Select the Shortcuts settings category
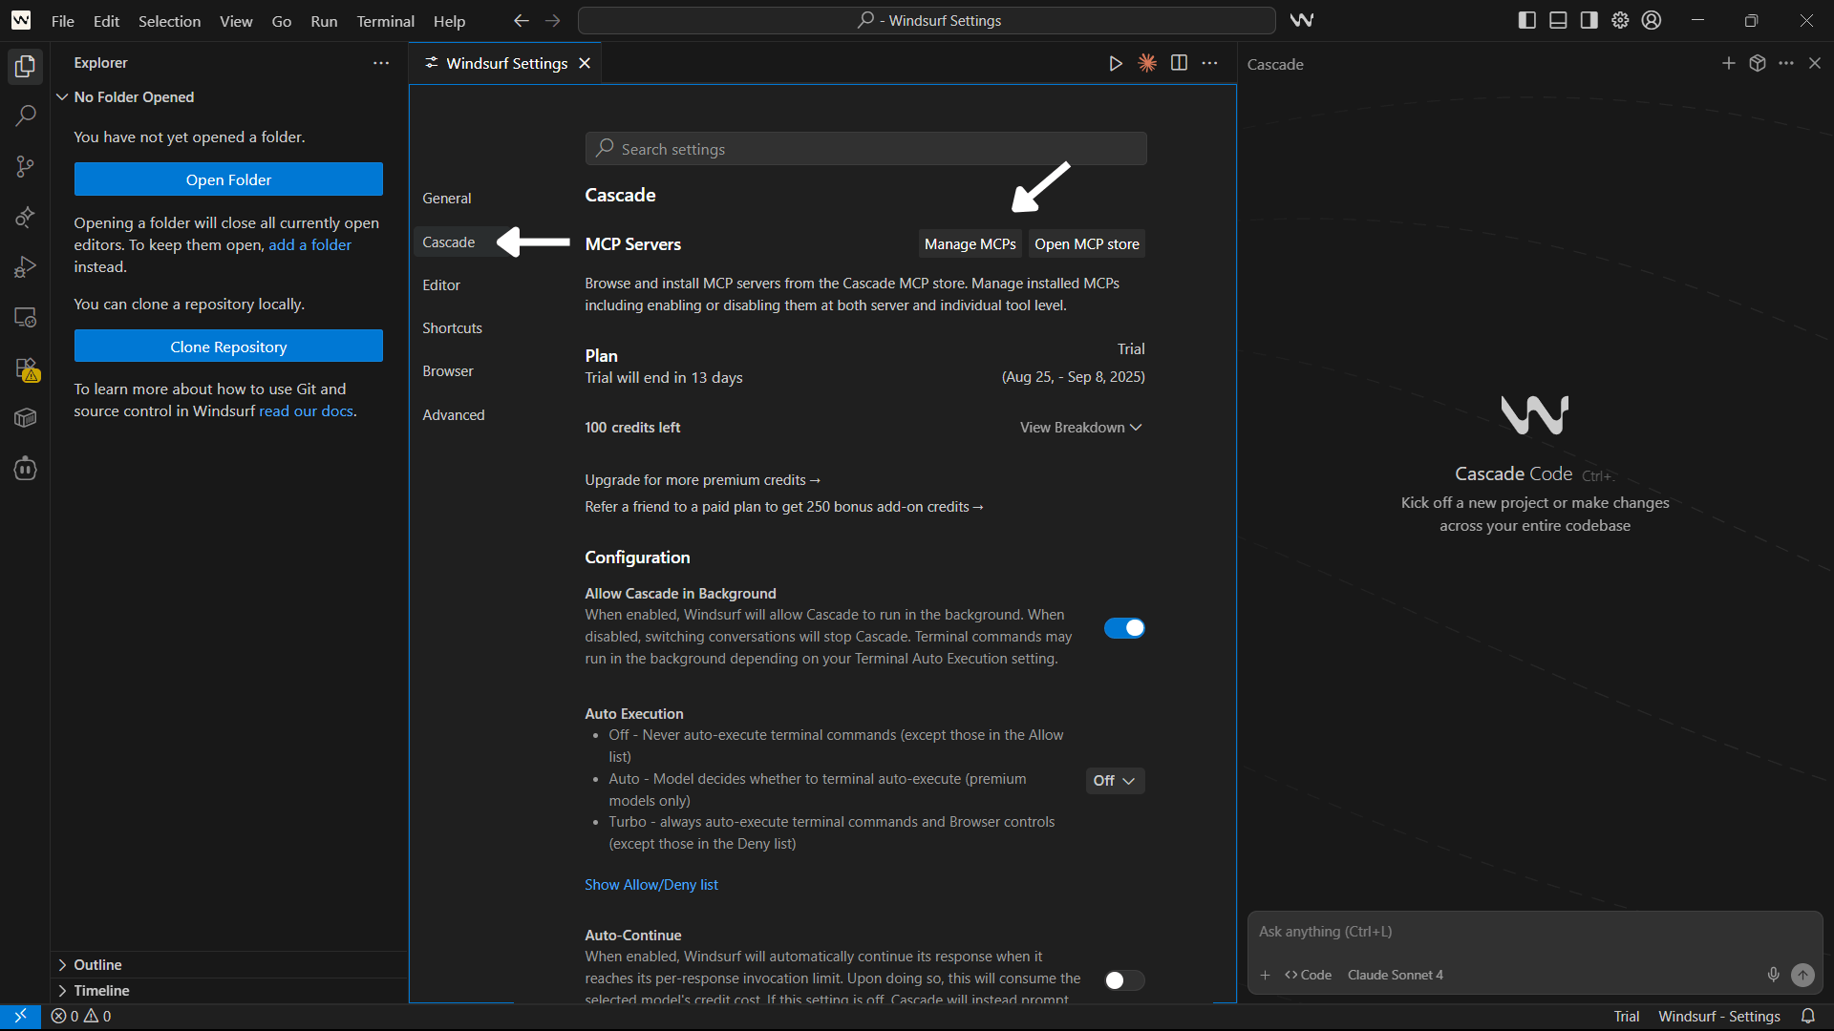The image size is (1834, 1031). pos(453,328)
